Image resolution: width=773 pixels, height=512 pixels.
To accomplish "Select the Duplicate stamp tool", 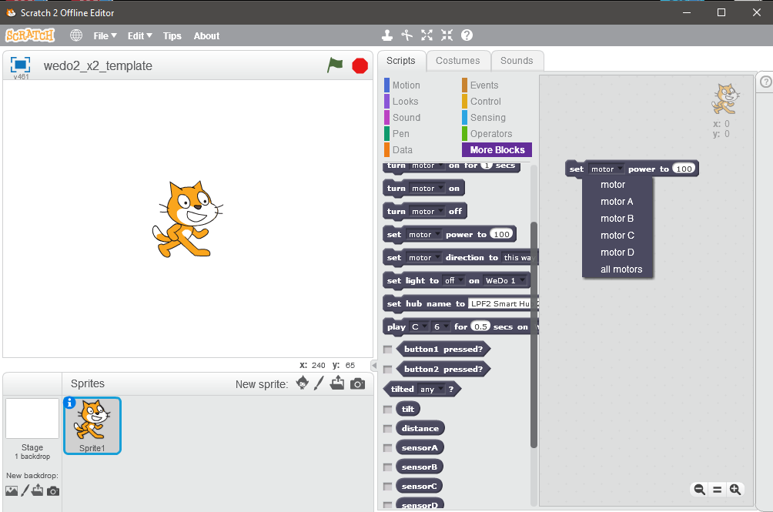I will coord(387,35).
